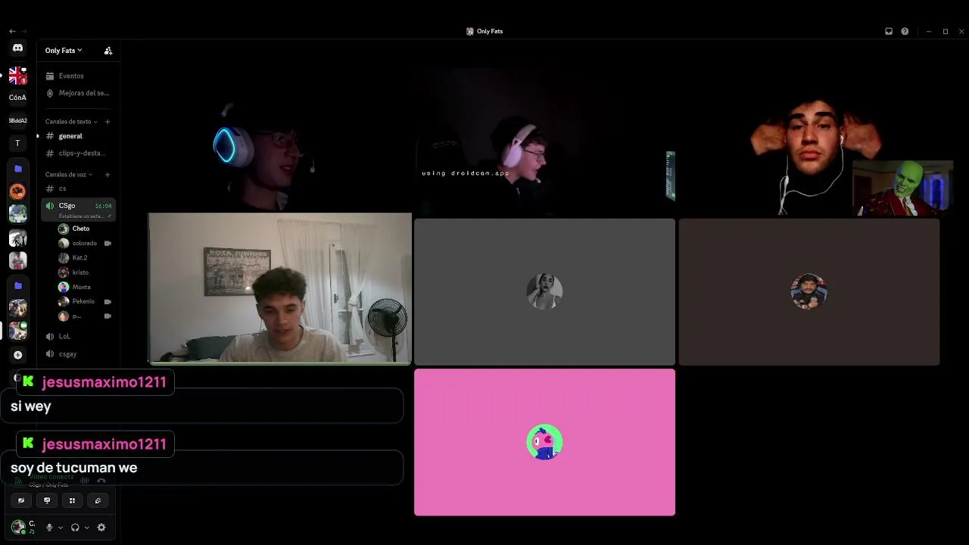This screenshot has width=969, height=545.
Task: Focus the gray tile with woman avatar
Action: pyautogui.click(x=544, y=292)
